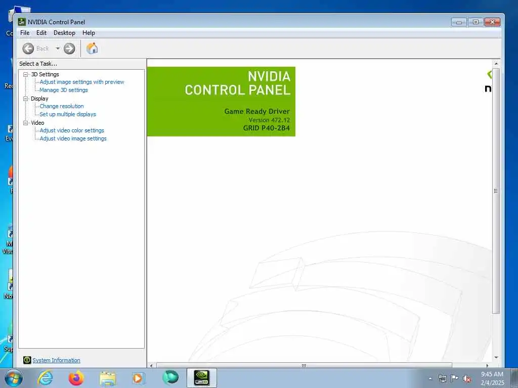Click the Show desktop button

[x=514, y=378]
